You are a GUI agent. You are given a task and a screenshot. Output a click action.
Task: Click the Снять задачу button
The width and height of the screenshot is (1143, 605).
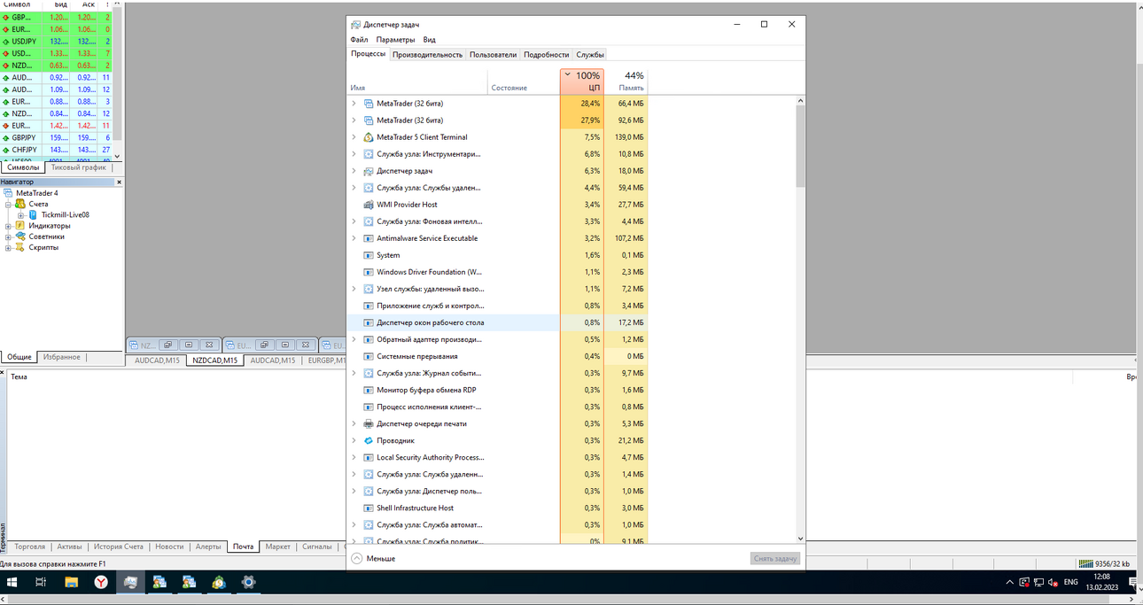(775, 559)
